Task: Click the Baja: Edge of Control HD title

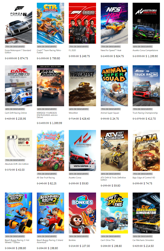Action: 144,178
